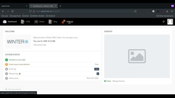Viewport: 175px width, 98px height.
Task: Switch to the Cyberholic tab
Action: (x=14, y=6)
